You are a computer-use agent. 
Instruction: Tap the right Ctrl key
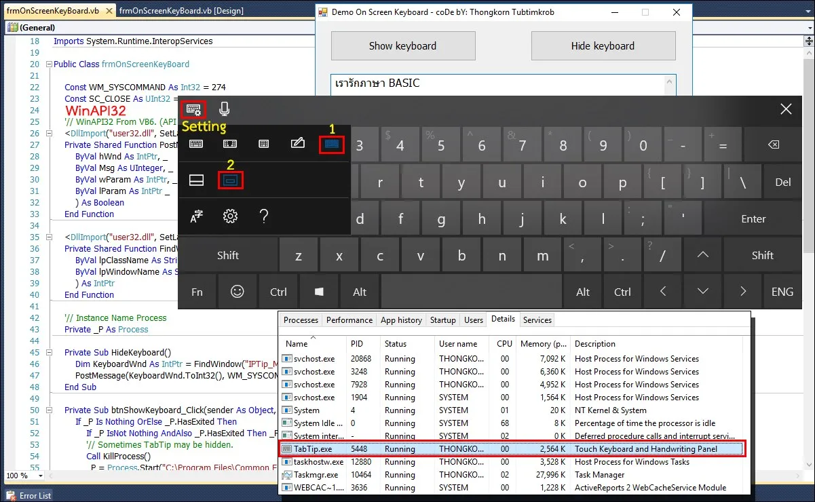pos(622,291)
